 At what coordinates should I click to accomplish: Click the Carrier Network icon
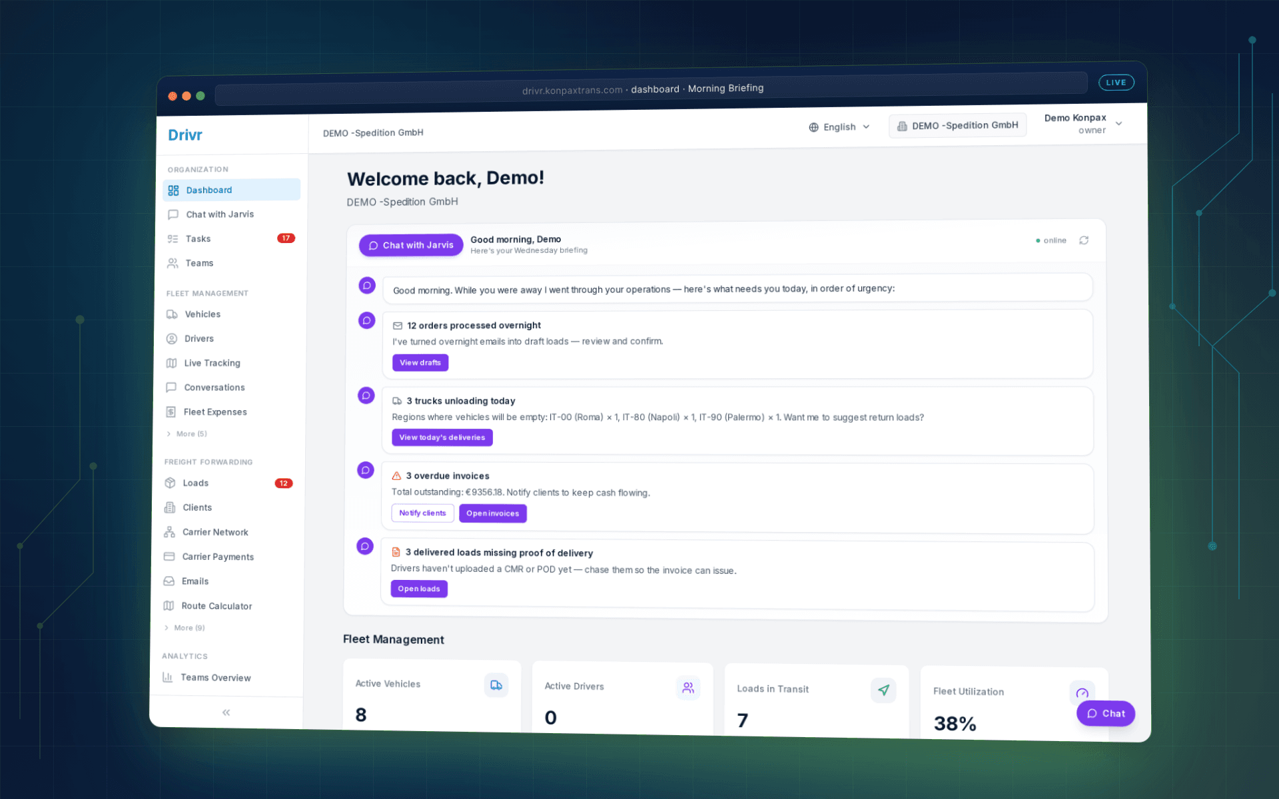169,532
